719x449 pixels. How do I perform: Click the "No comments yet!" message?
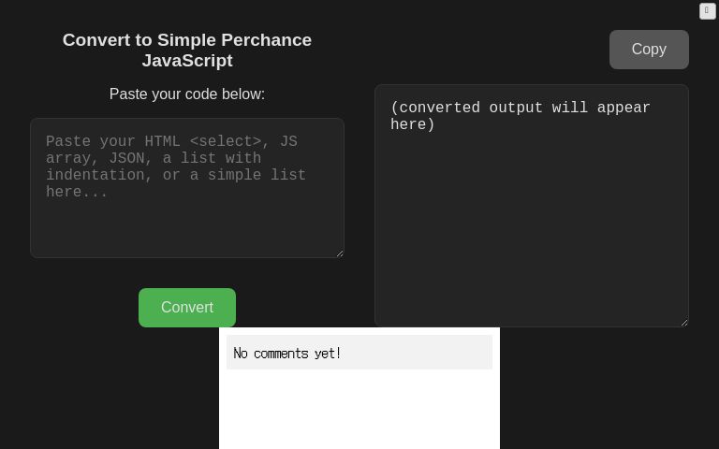click(x=287, y=354)
